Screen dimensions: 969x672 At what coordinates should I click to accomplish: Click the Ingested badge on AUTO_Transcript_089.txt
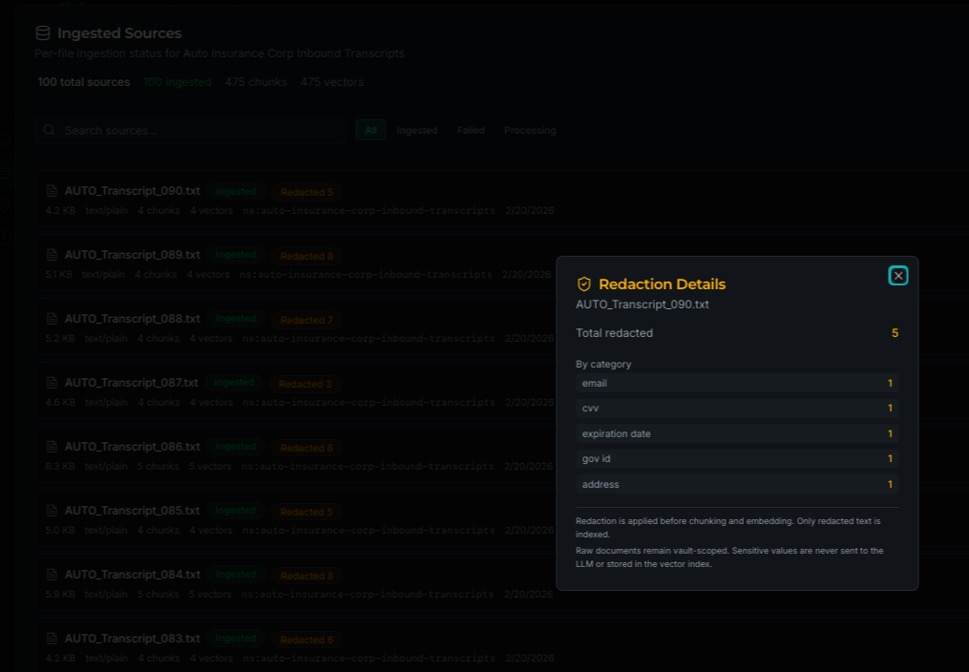point(235,255)
